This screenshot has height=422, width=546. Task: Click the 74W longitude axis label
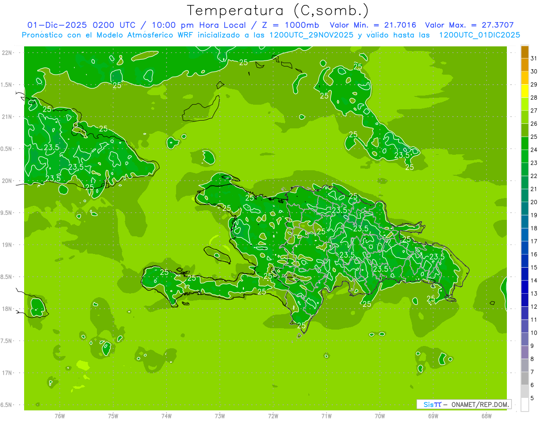click(x=167, y=416)
